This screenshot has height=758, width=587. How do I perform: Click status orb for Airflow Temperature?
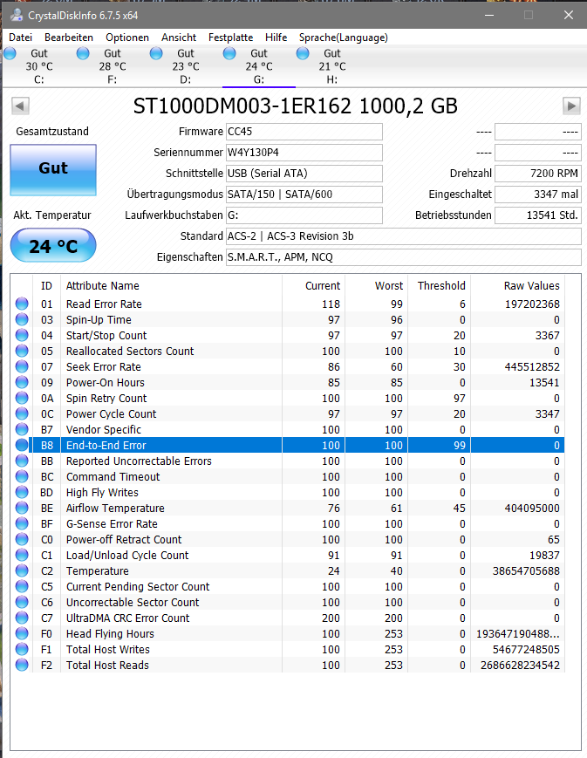tap(22, 508)
